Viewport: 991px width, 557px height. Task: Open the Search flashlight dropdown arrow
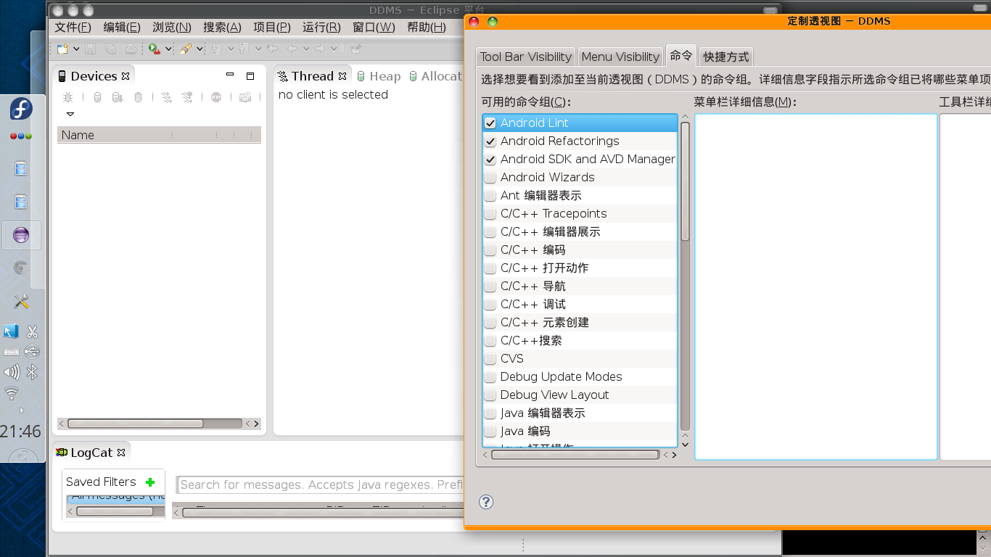[200, 49]
